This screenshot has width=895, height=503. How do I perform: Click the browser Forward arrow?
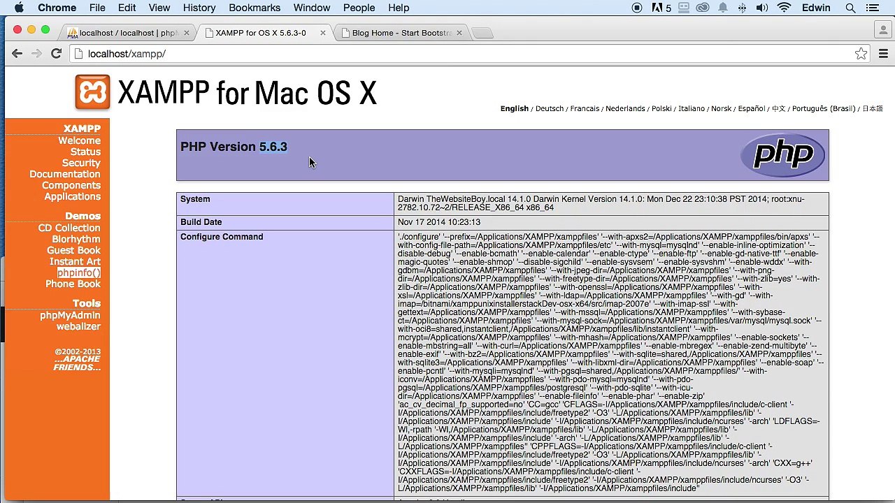(36, 54)
